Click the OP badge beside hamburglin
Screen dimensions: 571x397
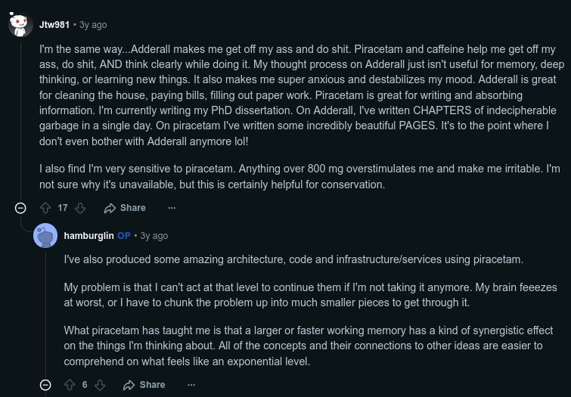124,236
